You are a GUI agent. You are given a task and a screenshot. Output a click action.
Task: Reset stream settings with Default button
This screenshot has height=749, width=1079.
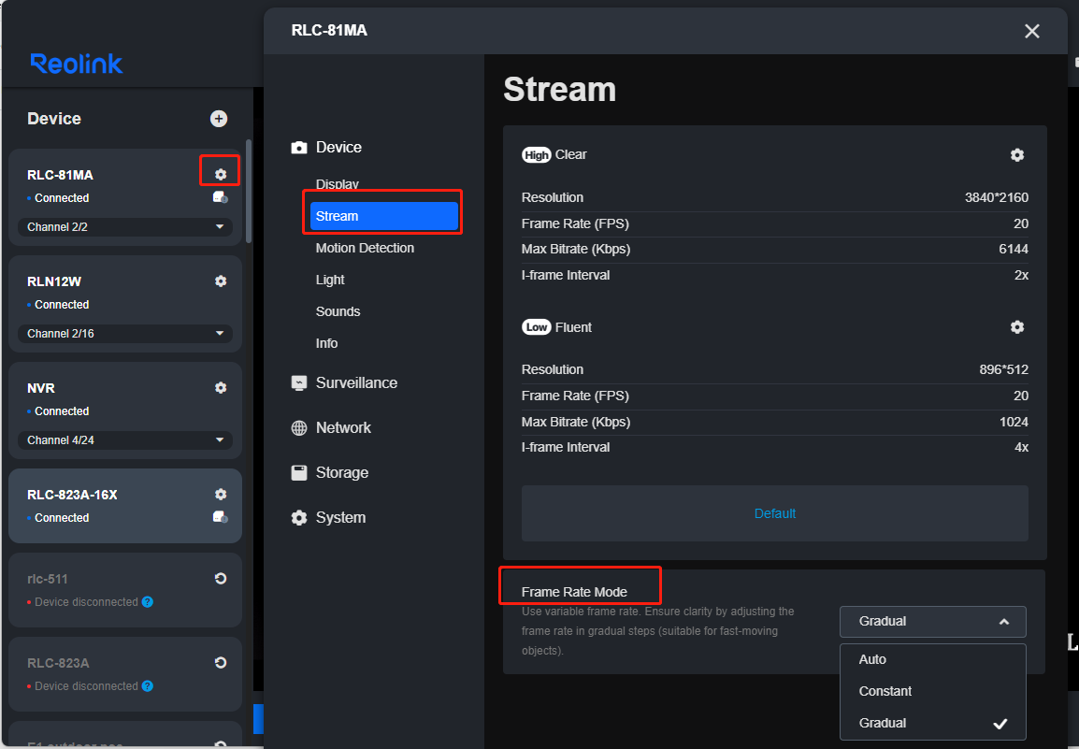tap(775, 513)
